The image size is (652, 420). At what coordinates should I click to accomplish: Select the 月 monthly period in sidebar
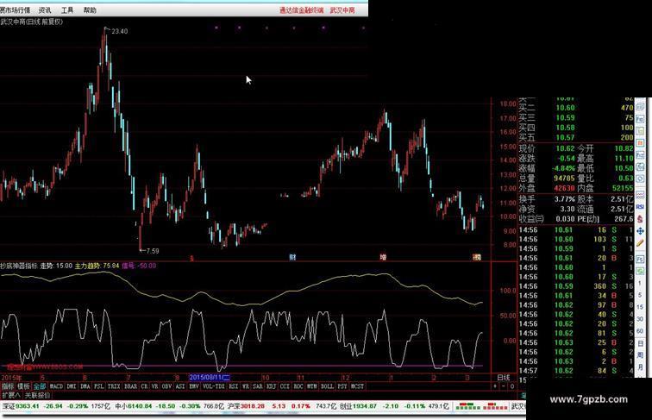coord(640,367)
